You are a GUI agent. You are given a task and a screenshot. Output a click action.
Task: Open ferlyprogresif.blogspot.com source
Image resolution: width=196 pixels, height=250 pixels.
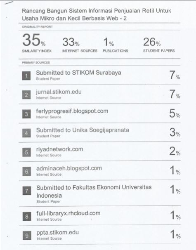(x=72, y=111)
